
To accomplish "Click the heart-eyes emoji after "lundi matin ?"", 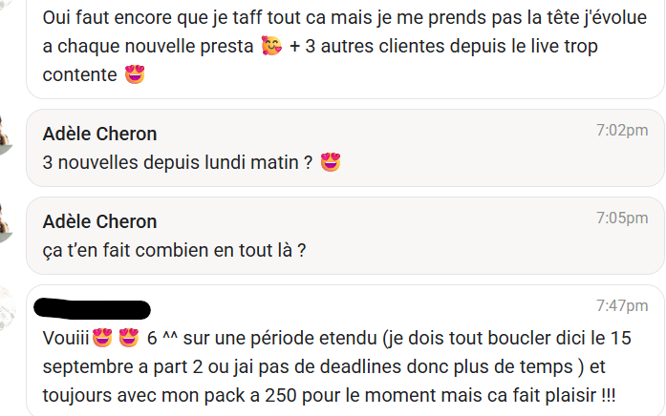I will tap(331, 162).
